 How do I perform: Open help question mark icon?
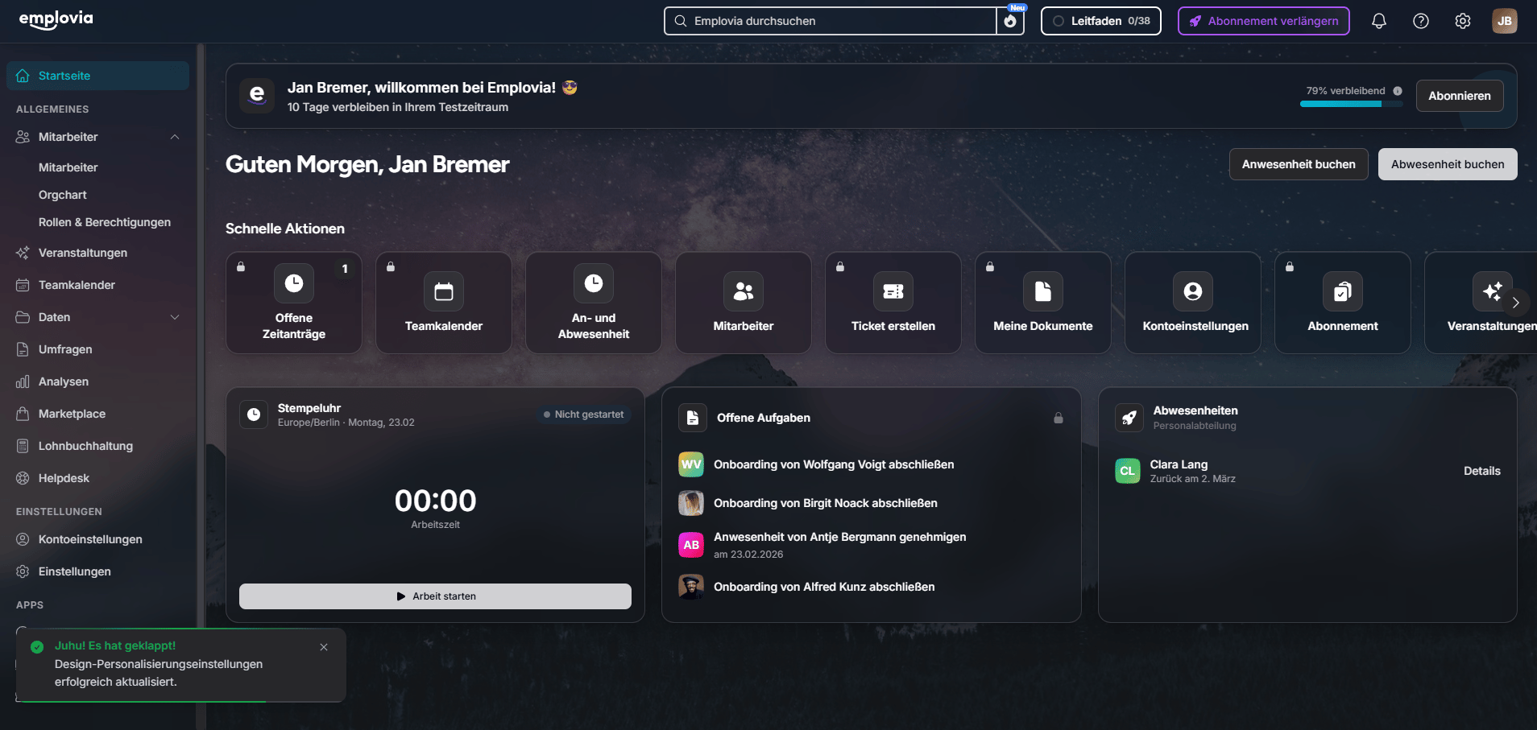point(1421,21)
